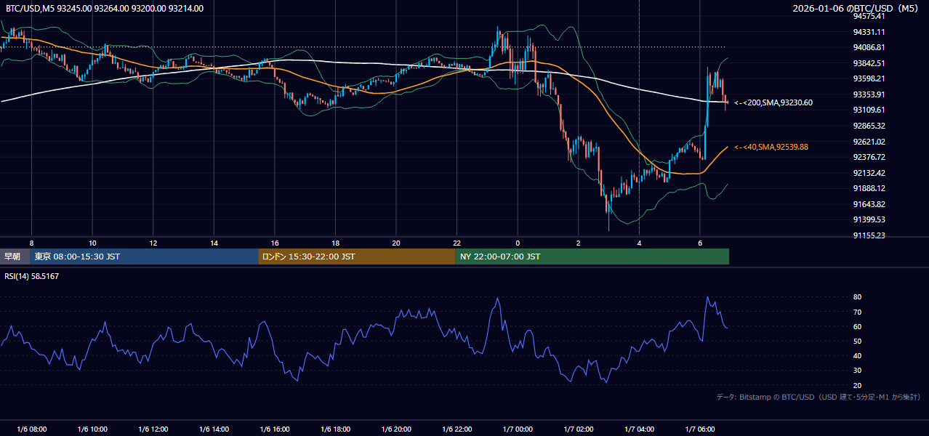
Task: Click the 1/6 18:00 date label
Action: 335,429
